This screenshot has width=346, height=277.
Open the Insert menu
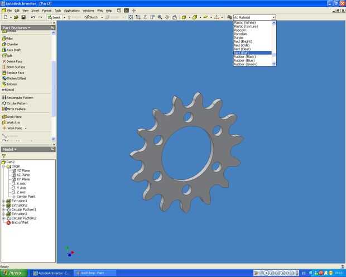pyautogui.click(x=35, y=11)
